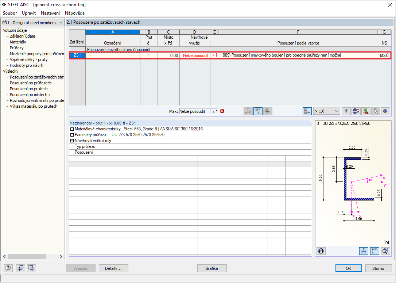The height and width of the screenshot is (283, 396).
Task: Click the Posouzení details row
Action: coord(190,152)
